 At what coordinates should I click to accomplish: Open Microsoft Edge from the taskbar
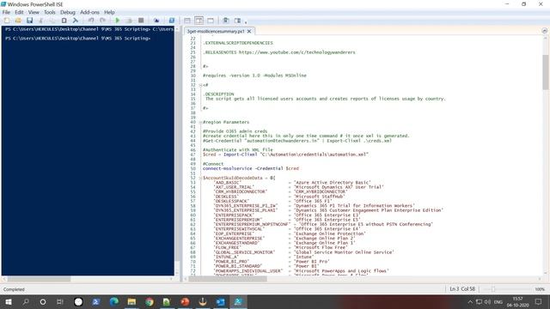114,301
